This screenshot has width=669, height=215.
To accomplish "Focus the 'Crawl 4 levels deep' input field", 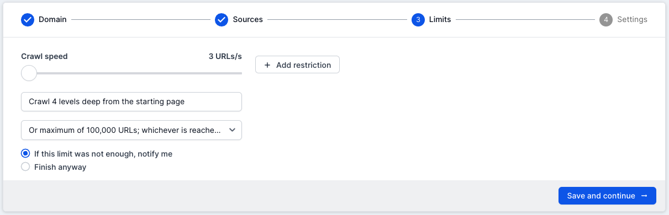I will [131, 101].
